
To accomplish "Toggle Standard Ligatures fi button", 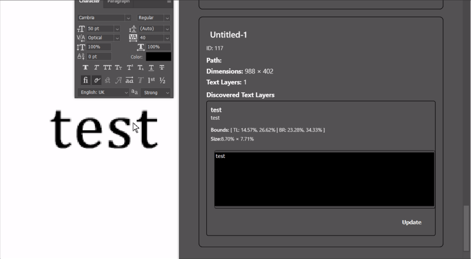I will 86,80.
